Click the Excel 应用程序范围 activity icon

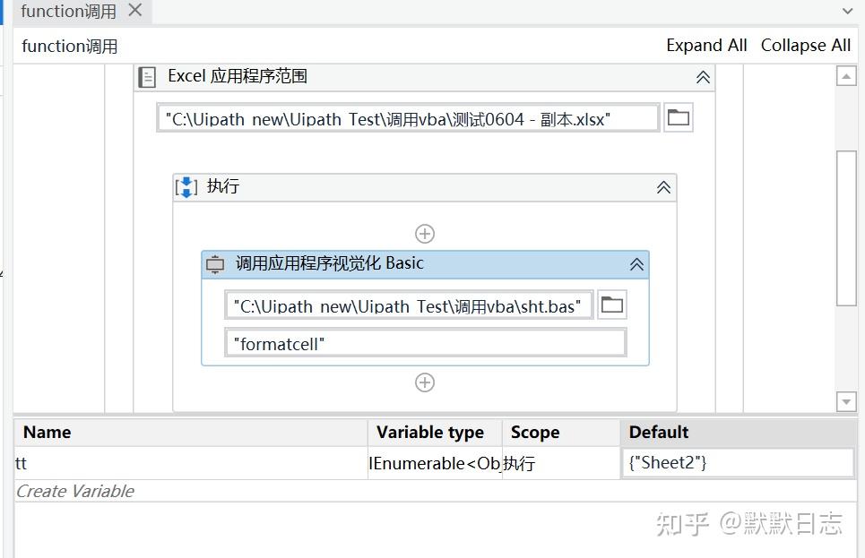pos(146,77)
